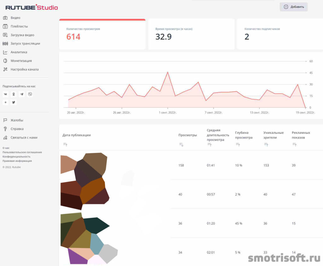
Task: Go to Плейлисты menu item
Action: pyautogui.click(x=19, y=27)
